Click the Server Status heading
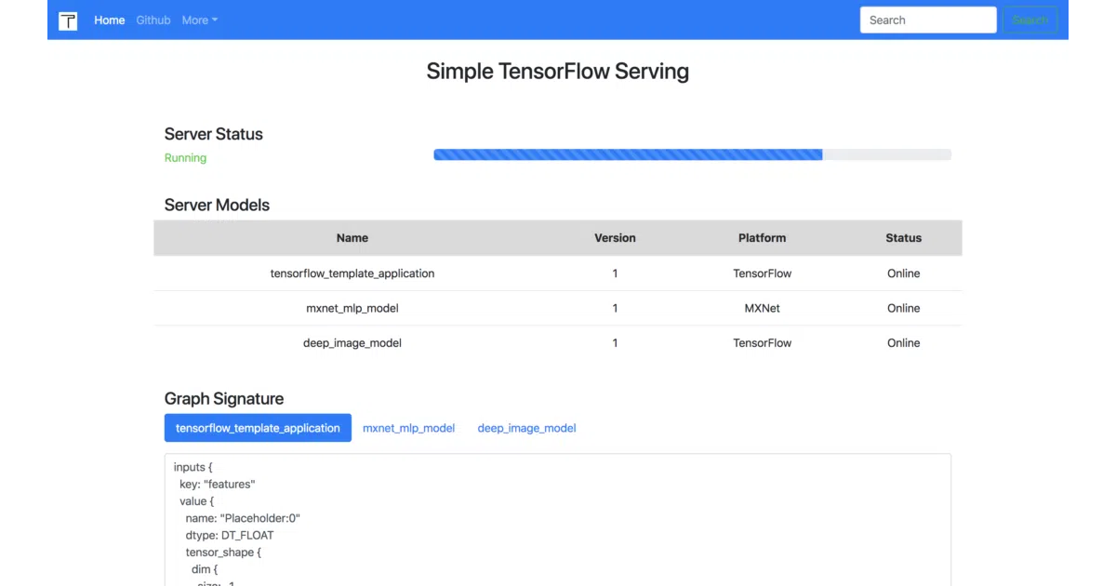The width and height of the screenshot is (1116, 586). point(214,134)
